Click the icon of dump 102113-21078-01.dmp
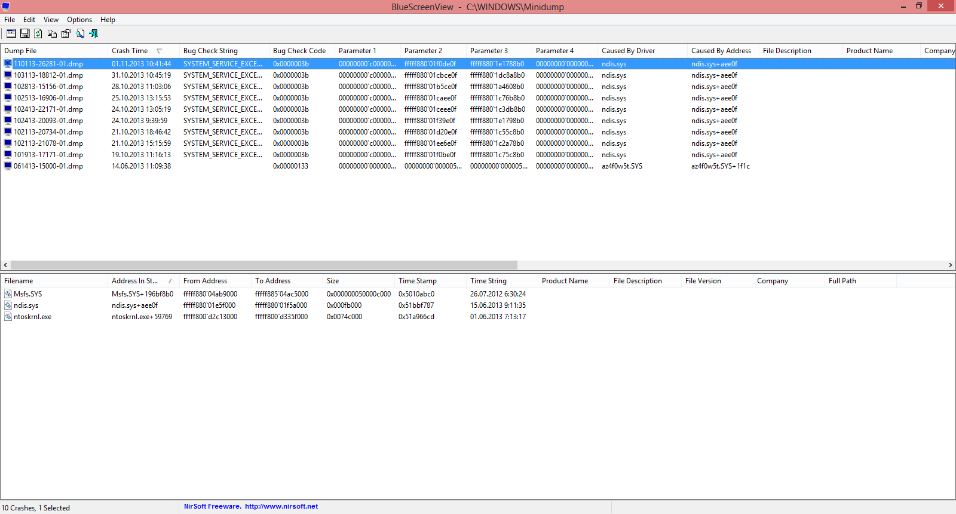 coord(8,143)
